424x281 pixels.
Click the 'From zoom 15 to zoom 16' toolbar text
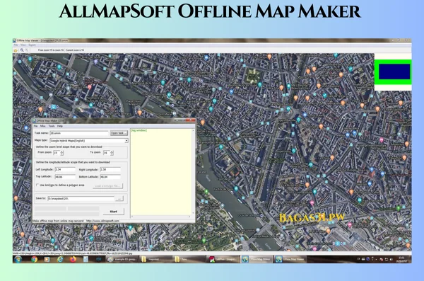click(51, 50)
